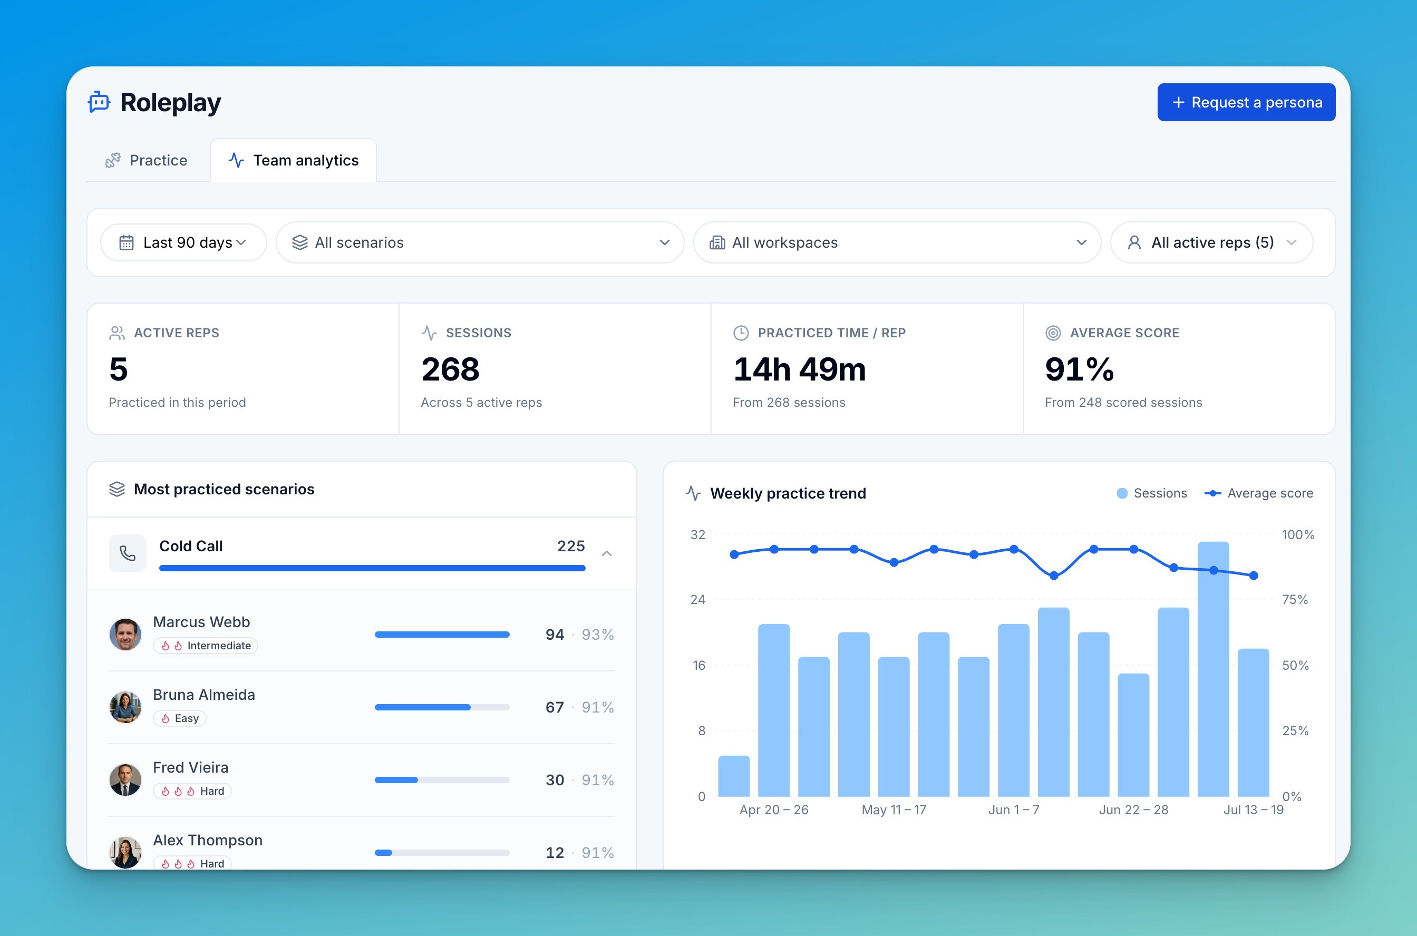Screen dimensions: 1417x936
Task: Click the From 248 scored sessions text
Action: pyautogui.click(x=1123, y=403)
